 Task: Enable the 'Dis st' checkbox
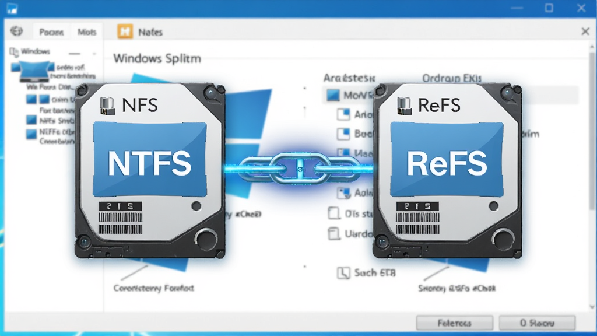[334, 213]
